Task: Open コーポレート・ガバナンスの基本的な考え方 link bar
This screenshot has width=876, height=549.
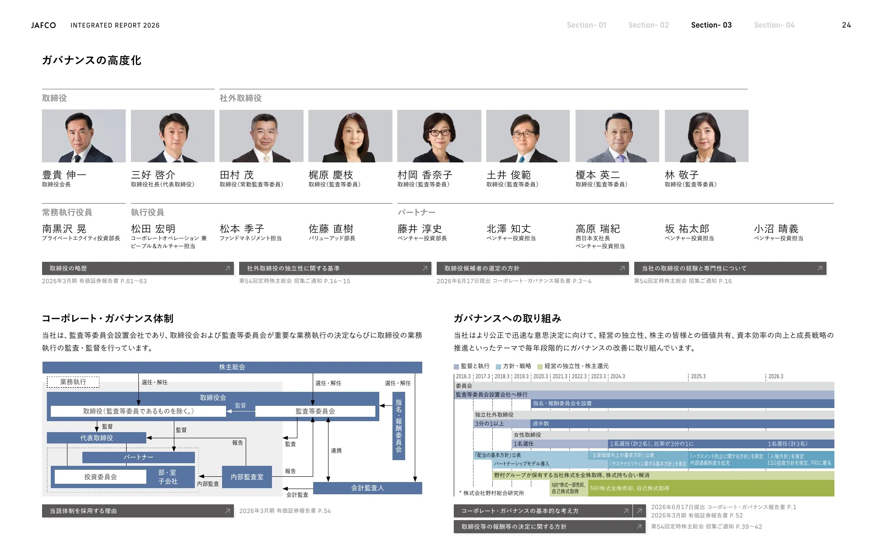Action: tap(543, 511)
